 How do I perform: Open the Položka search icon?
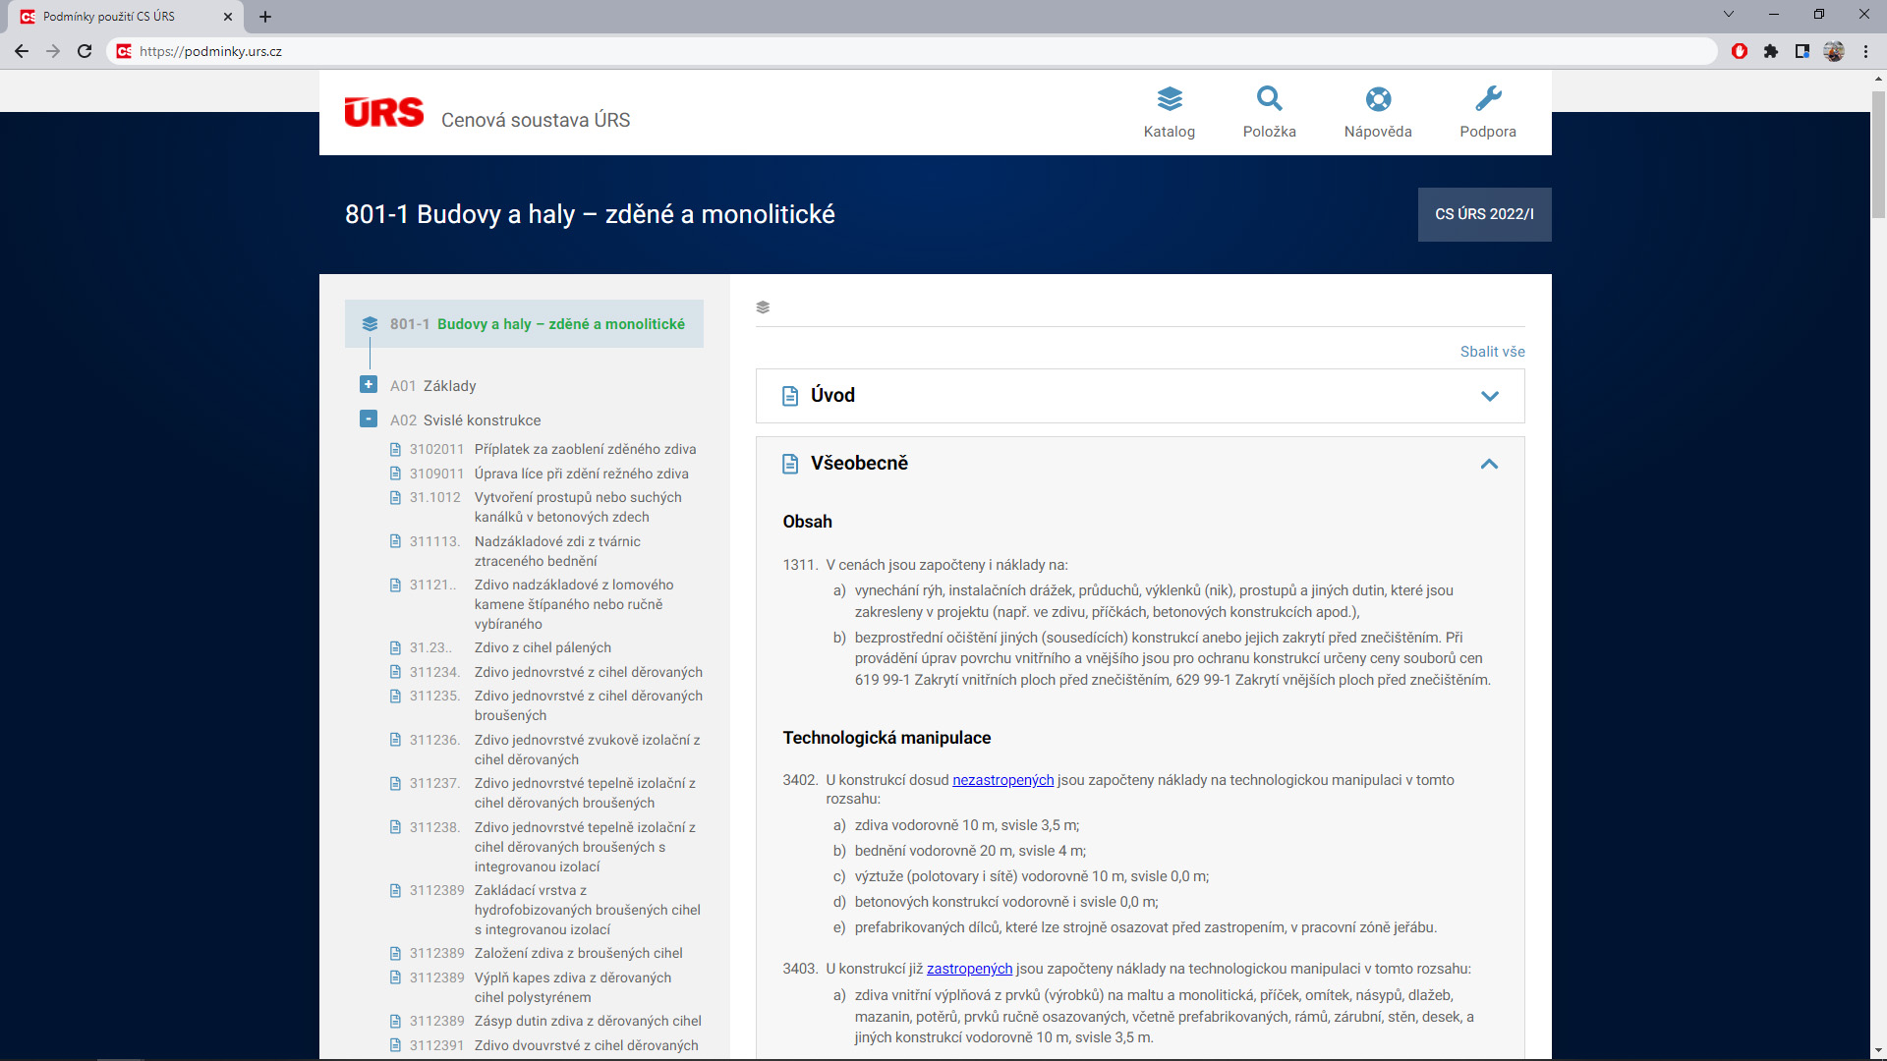click(x=1269, y=99)
